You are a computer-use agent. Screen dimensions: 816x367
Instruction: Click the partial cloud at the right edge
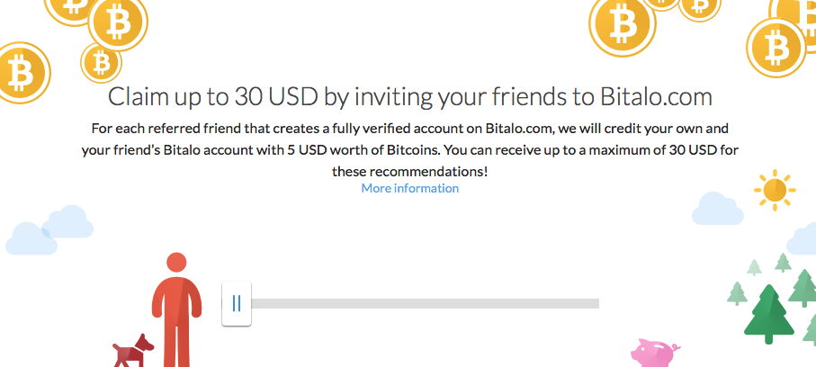[x=803, y=238]
